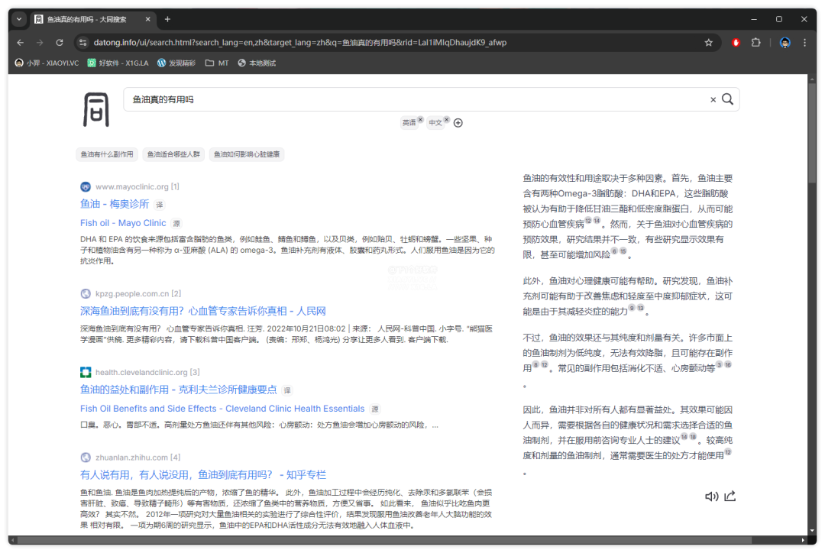Open the browser extensions puzzle icon

click(x=756, y=43)
